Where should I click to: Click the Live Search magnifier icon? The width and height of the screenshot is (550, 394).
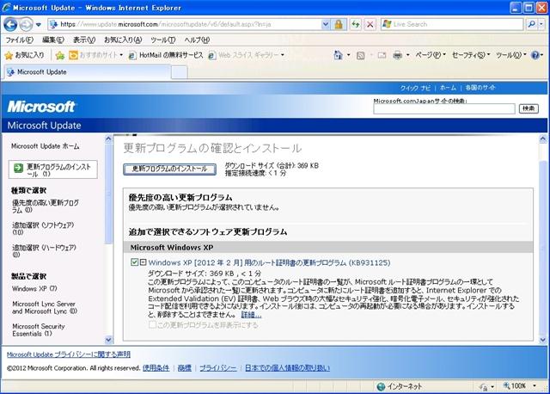click(x=531, y=24)
